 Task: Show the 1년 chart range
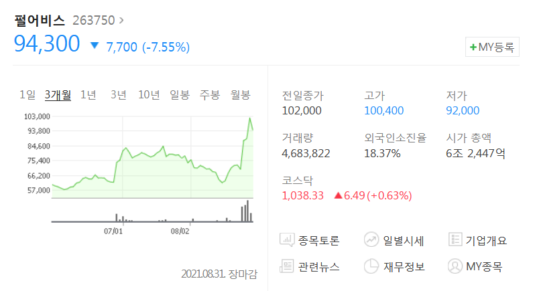pos(88,95)
